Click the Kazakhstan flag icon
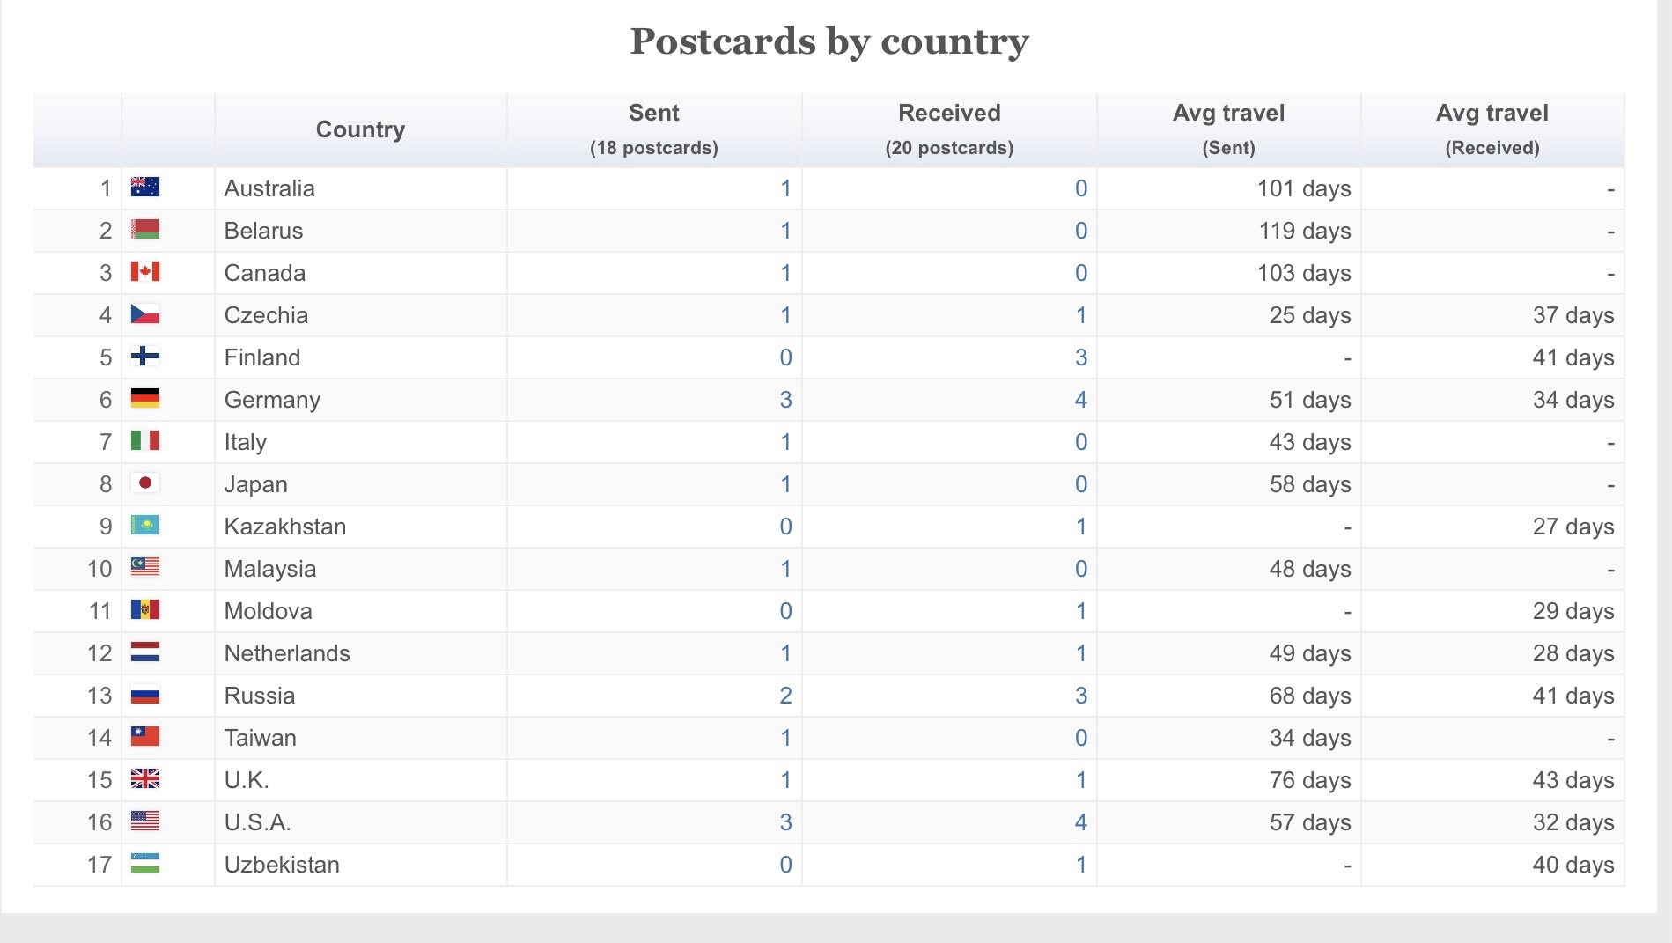 [x=145, y=526]
